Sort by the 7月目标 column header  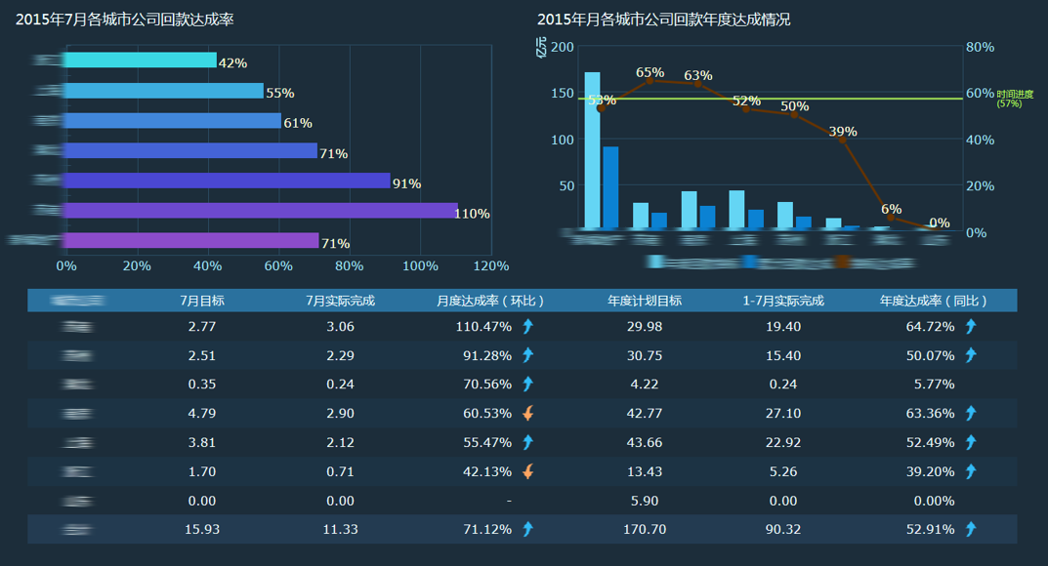coord(202,301)
